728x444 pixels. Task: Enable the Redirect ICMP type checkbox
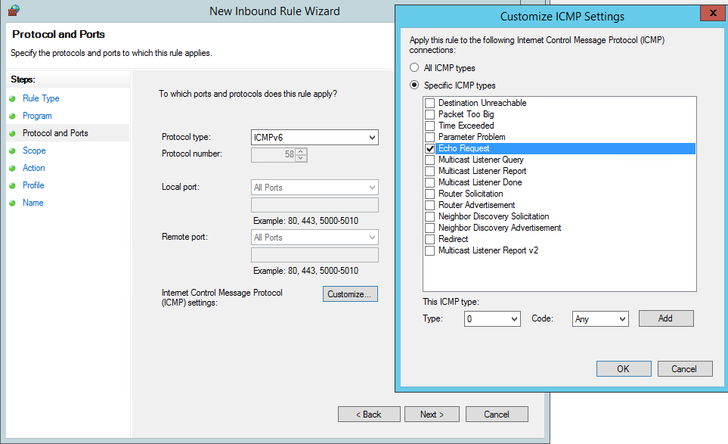click(x=430, y=239)
